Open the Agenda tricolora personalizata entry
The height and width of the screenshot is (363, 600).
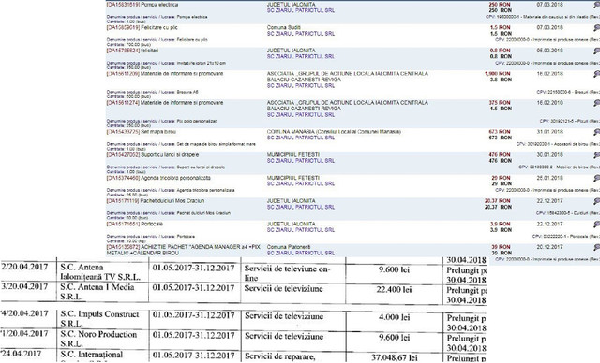(x=158, y=178)
